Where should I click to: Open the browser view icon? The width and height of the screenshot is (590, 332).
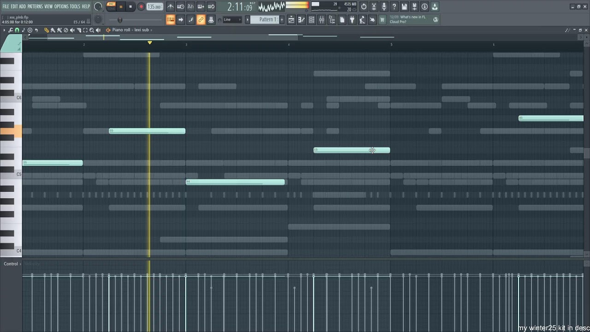(332, 19)
